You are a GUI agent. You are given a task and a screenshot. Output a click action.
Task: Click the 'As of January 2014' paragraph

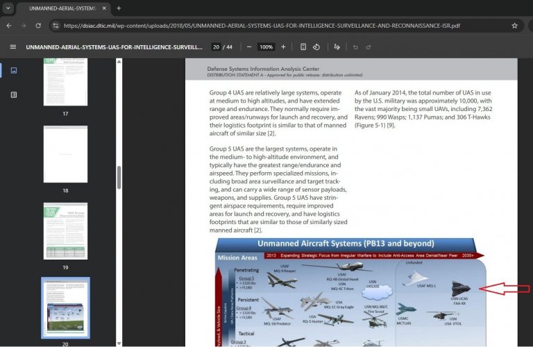point(423,109)
